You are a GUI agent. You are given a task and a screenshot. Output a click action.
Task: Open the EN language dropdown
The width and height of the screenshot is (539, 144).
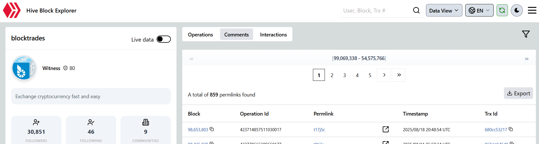[x=479, y=11]
